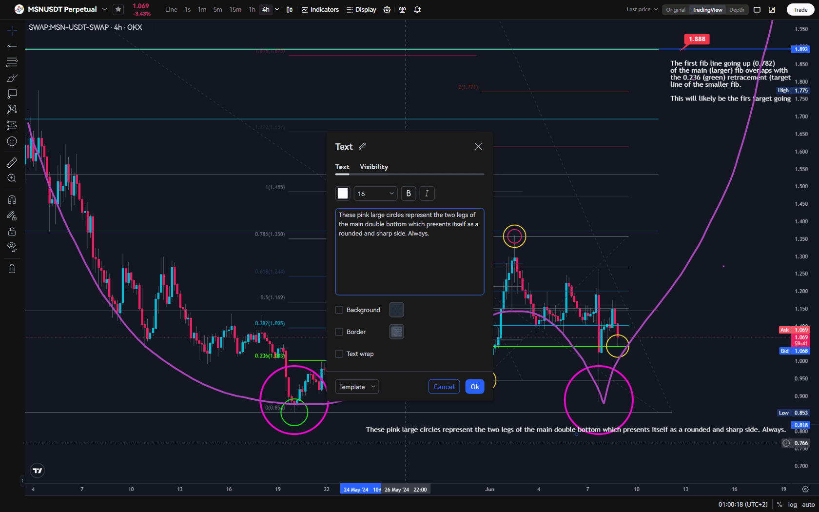The width and height of the screenshot is (819, 512).
Task: Open the emoji icons tool
Action: (12, 141)
